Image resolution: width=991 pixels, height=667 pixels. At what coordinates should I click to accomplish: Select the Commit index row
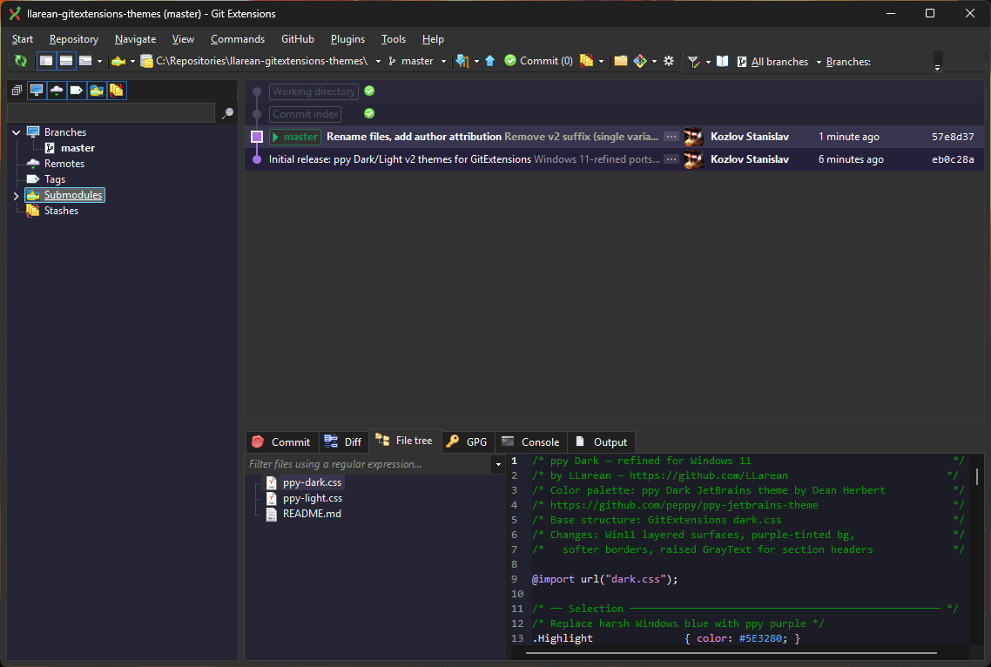(x=614, y=114)
